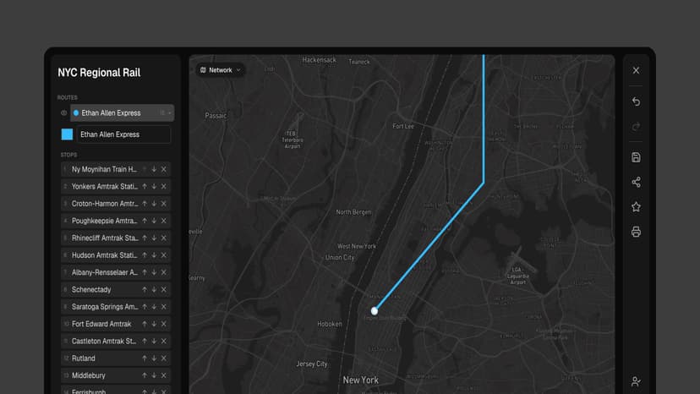Image resolution: width=700 pixels, height=394 pixels.
Task: Close the editor with the X icon
Action: coord(636,70)
